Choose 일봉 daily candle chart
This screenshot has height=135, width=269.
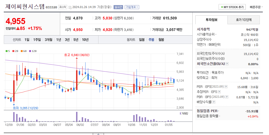click(x=142, y=40)
